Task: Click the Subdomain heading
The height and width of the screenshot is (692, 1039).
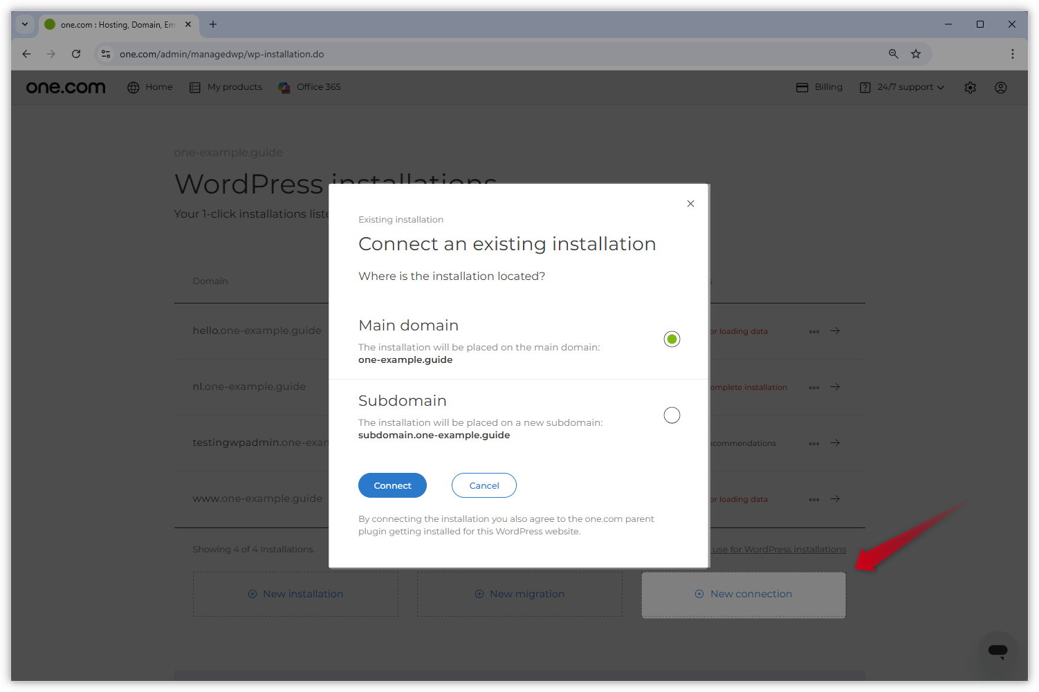Action: click(x=403, y=401)
